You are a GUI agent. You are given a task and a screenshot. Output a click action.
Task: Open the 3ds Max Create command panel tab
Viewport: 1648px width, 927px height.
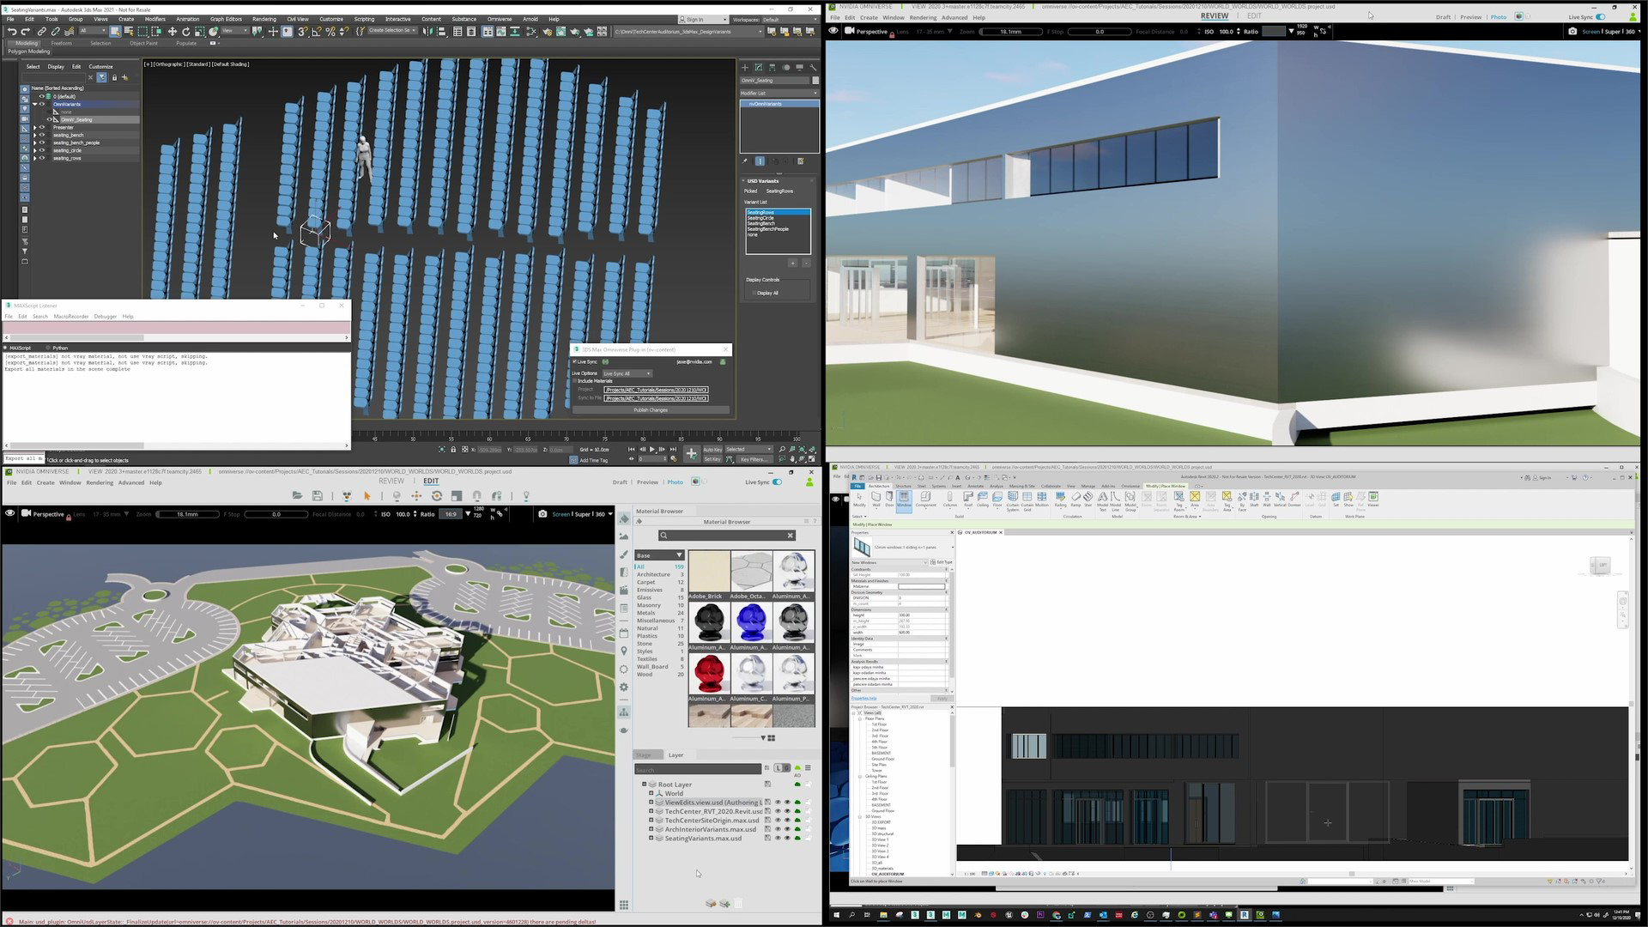744,67
